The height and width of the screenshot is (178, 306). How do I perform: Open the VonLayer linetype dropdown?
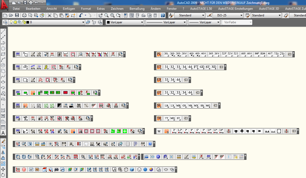tap(184, 22)
